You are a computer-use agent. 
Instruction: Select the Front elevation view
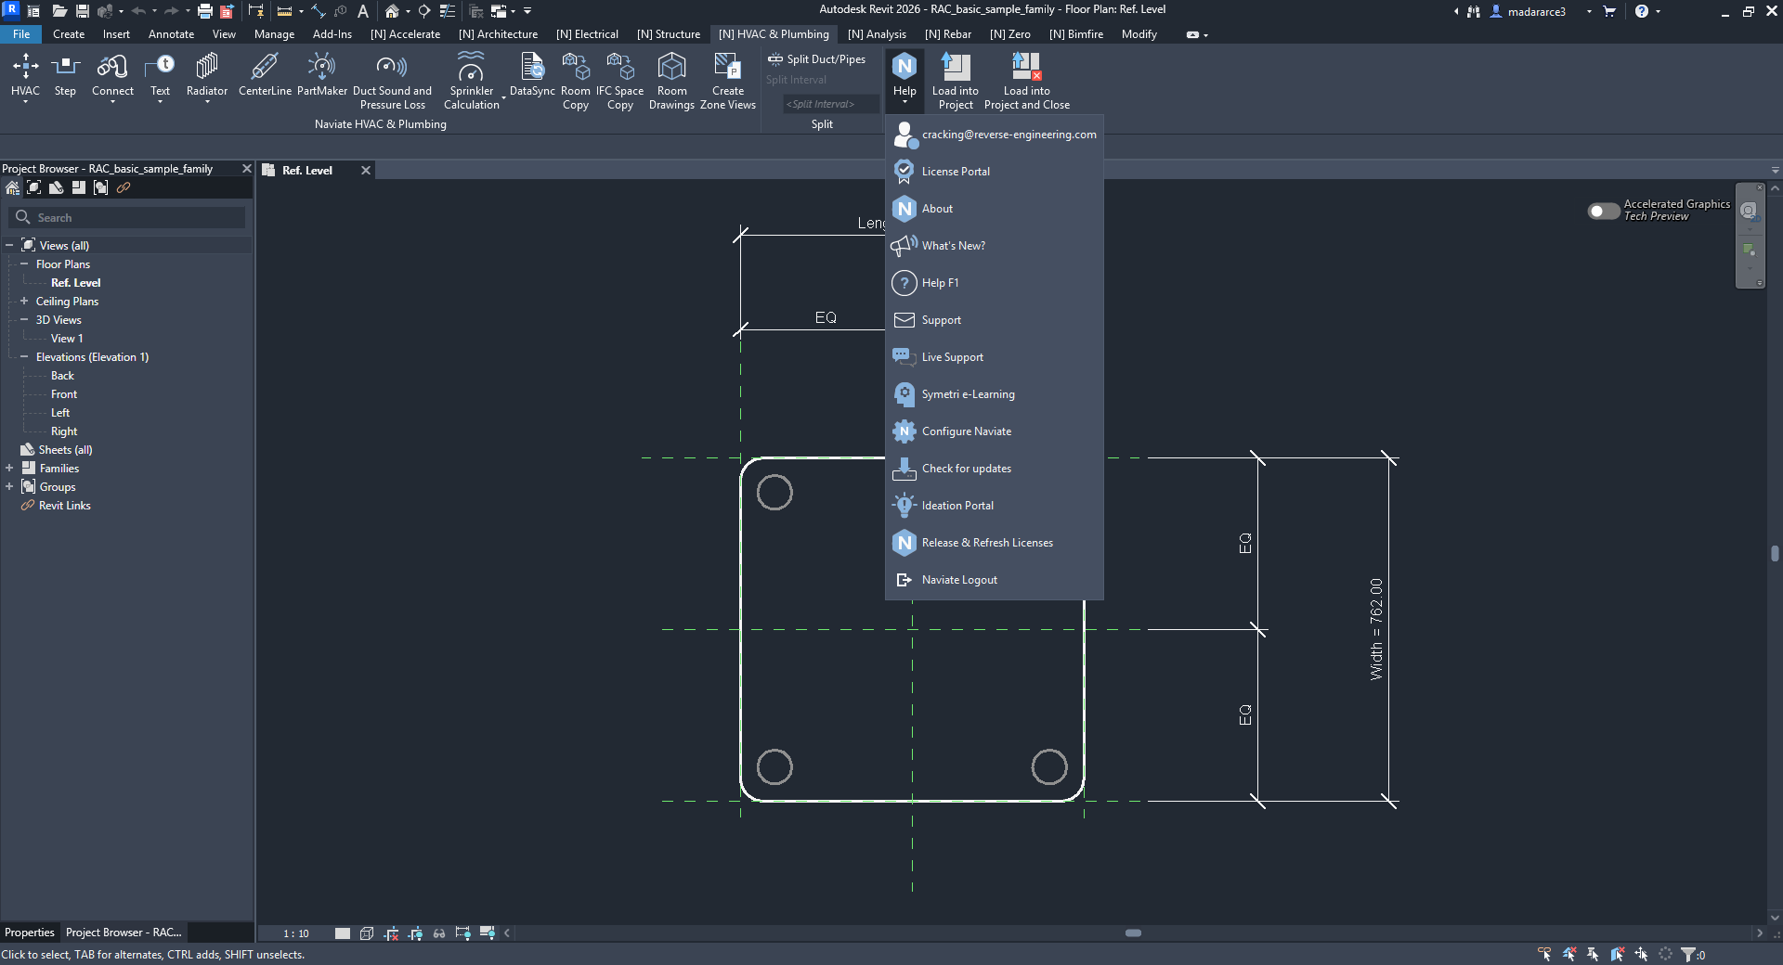(64, 394)
